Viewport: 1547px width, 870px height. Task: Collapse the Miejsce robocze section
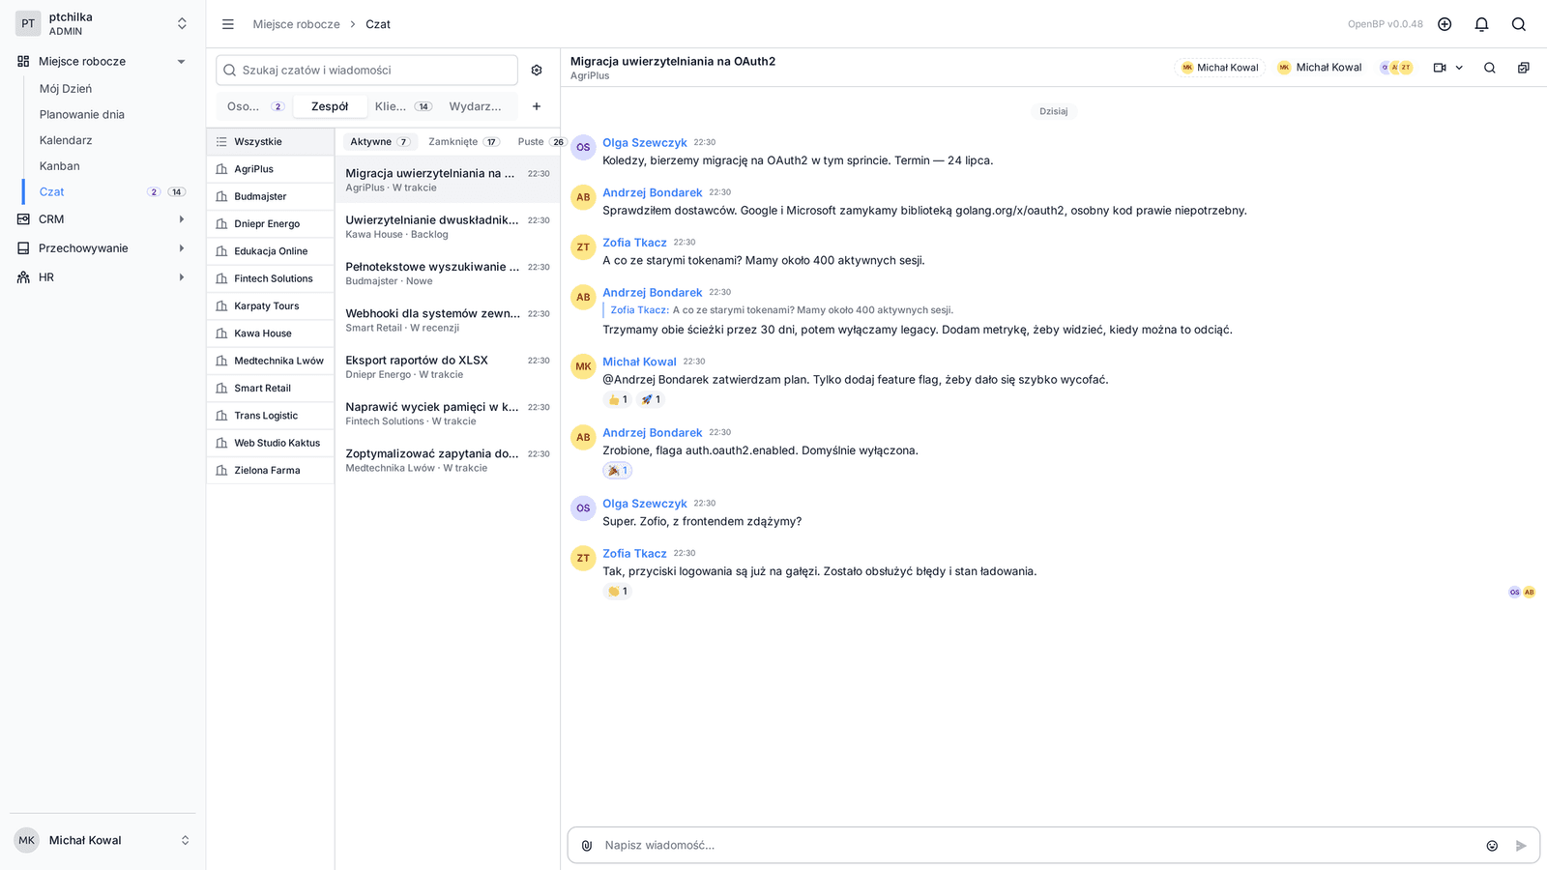181,62
